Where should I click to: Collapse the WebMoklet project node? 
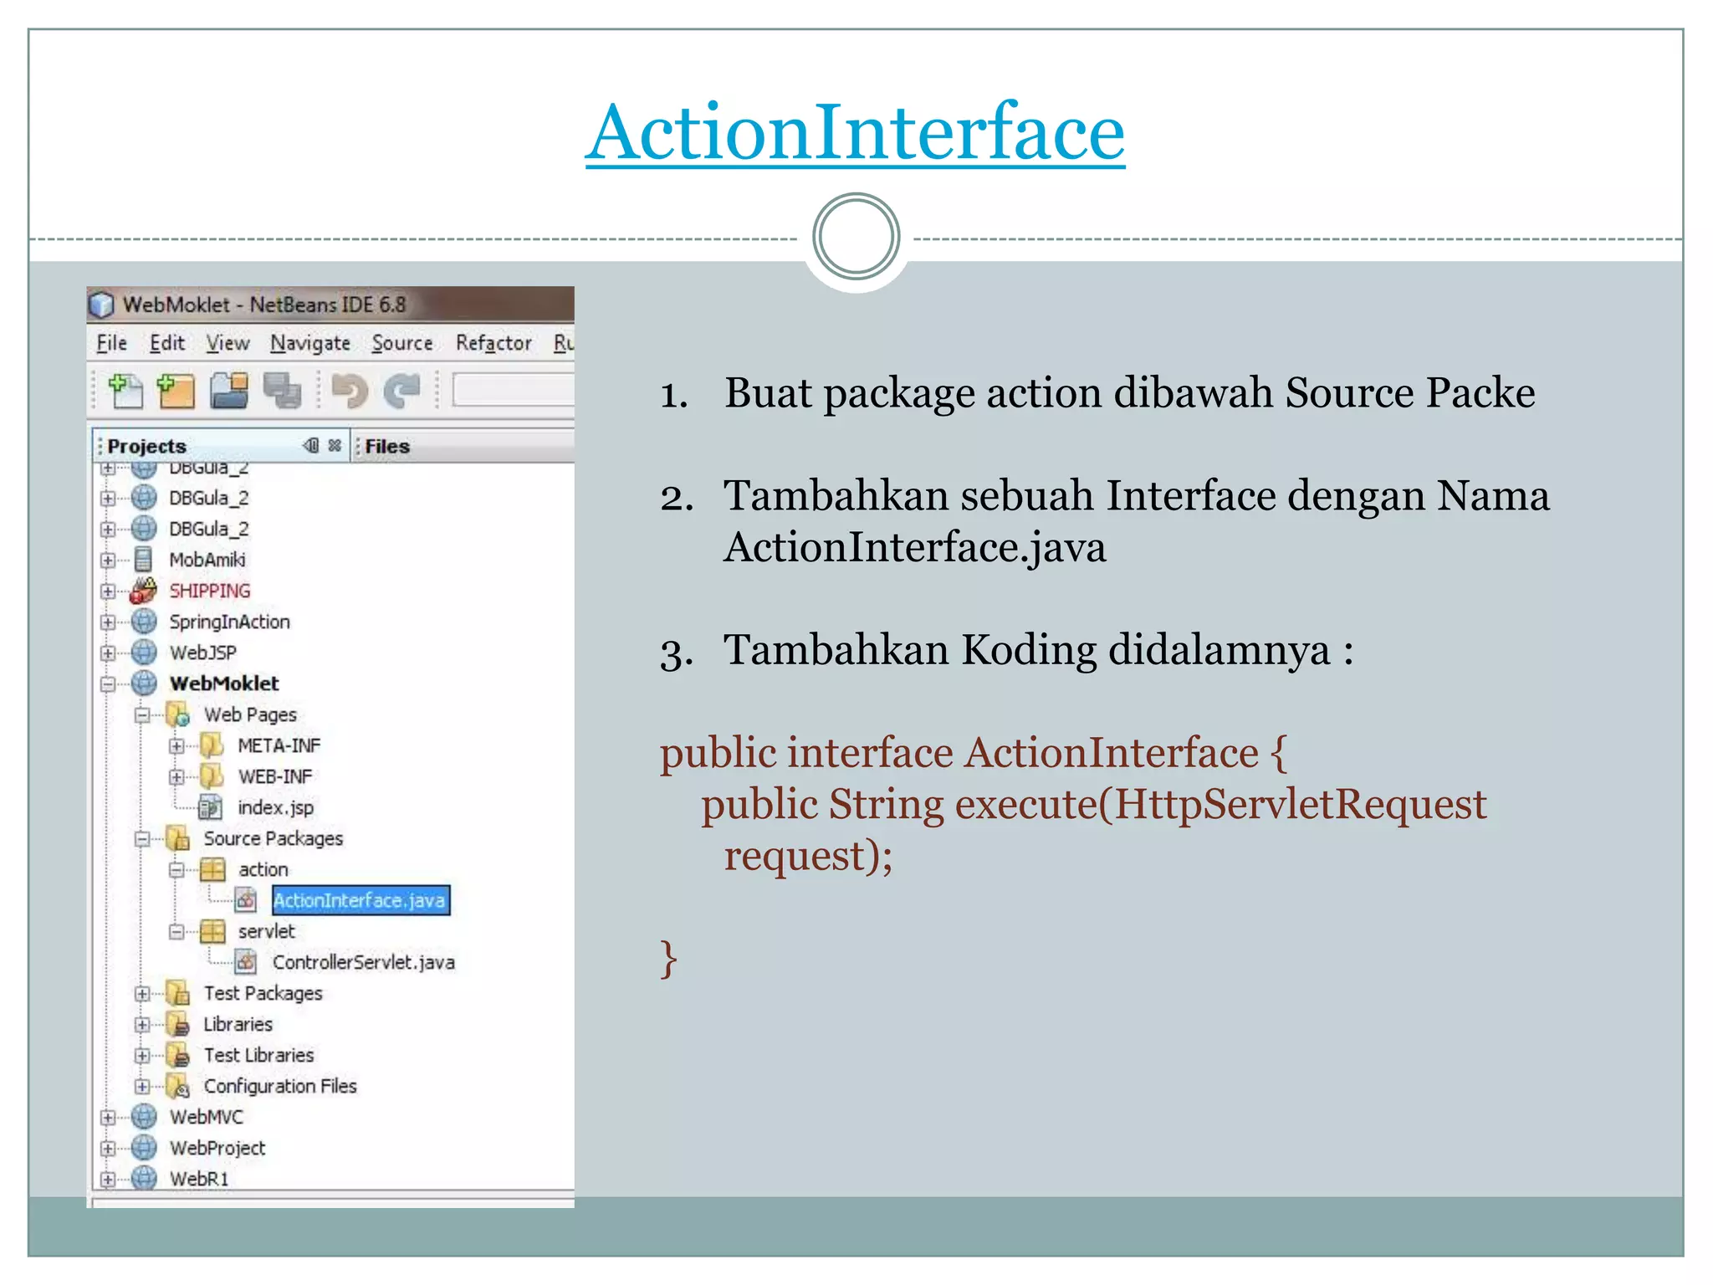(x=108, y=684)
